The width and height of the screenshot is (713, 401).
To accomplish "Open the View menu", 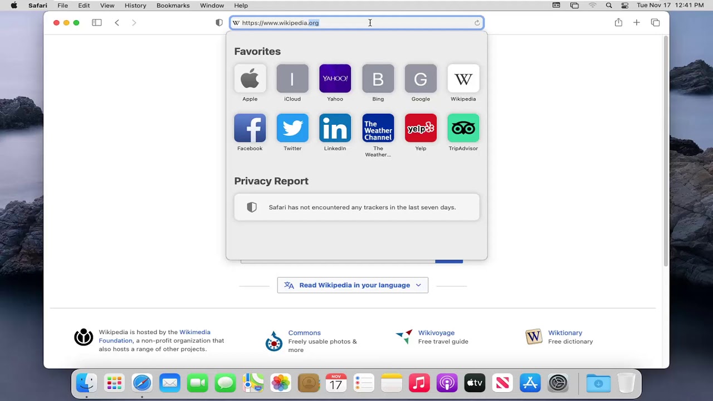I will click(107, 6).
